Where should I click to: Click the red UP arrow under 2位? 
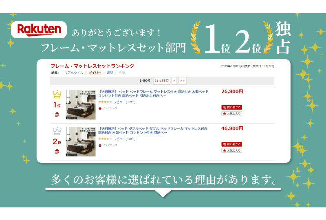(57, 152)
